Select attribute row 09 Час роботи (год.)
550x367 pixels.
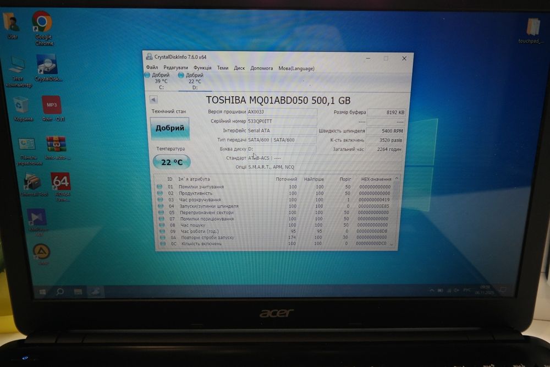(276, 231)
